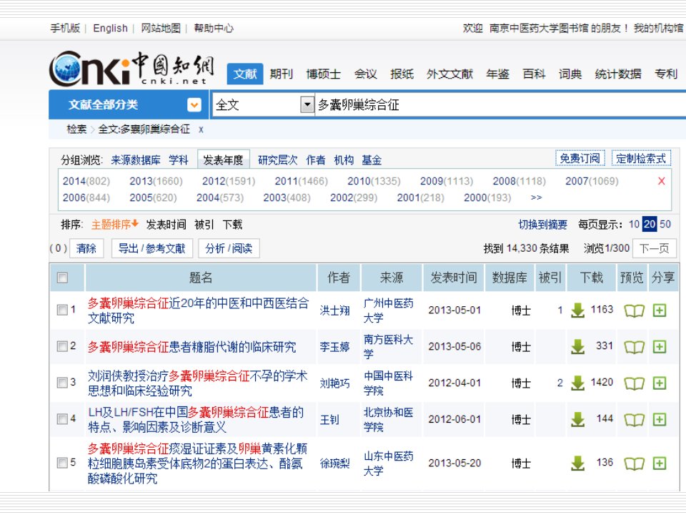Filter results by year 2014(802)
This screenshot has width=686, height=515.
tap(86, 181)
